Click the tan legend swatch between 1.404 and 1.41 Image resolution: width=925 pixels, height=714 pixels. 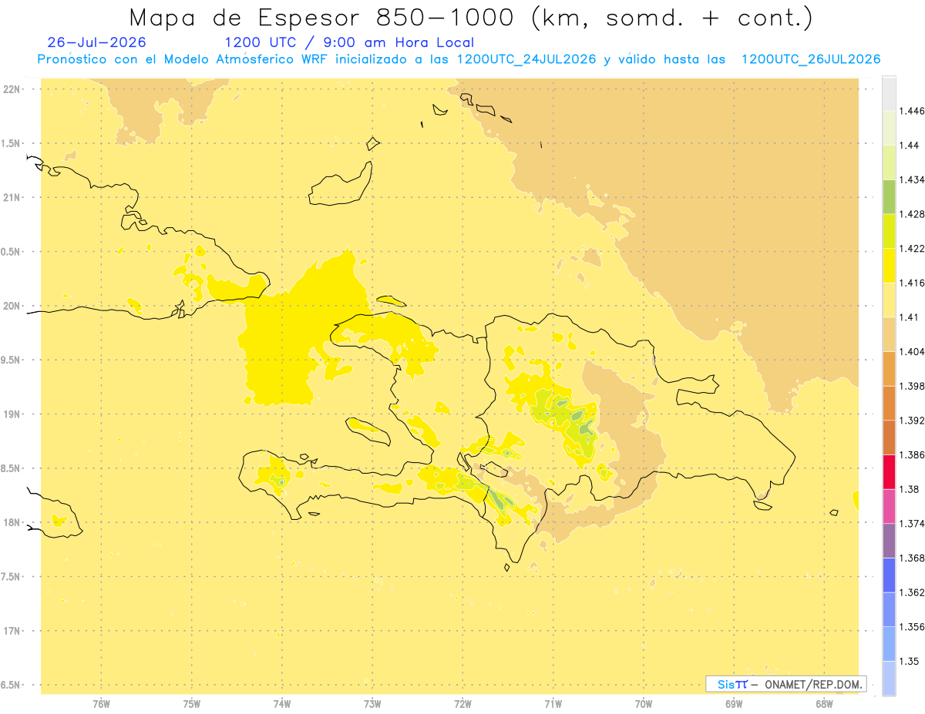click(889, 334)
